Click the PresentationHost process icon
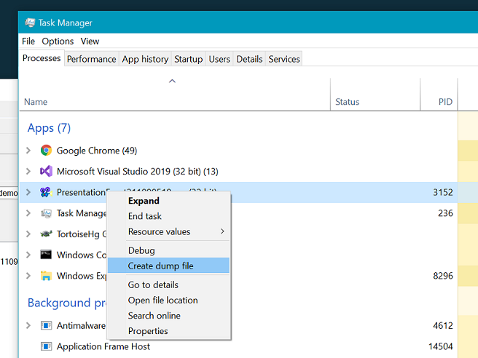 pyautogui.click(x=46, y=193)
